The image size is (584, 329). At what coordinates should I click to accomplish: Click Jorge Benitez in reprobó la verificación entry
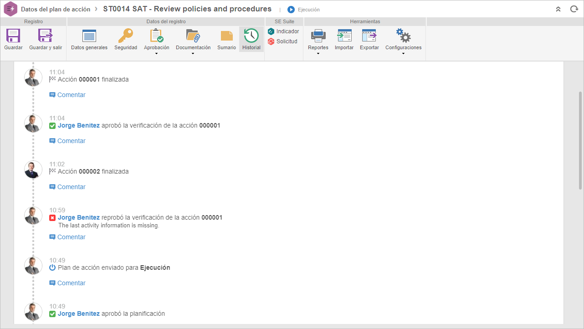pos(79,217)
